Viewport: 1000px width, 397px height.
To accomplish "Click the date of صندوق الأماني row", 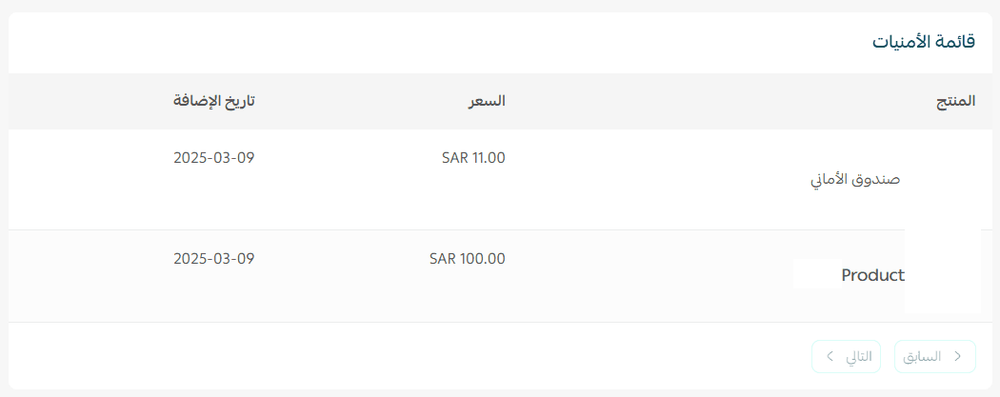I will point(214,158).
